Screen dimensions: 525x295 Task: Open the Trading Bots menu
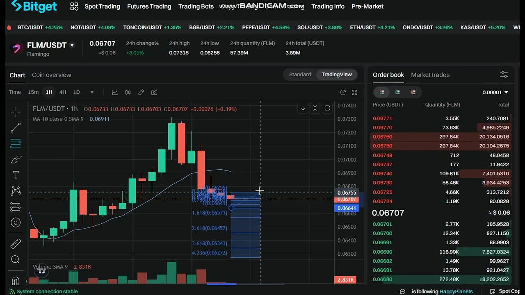point(196,7)
